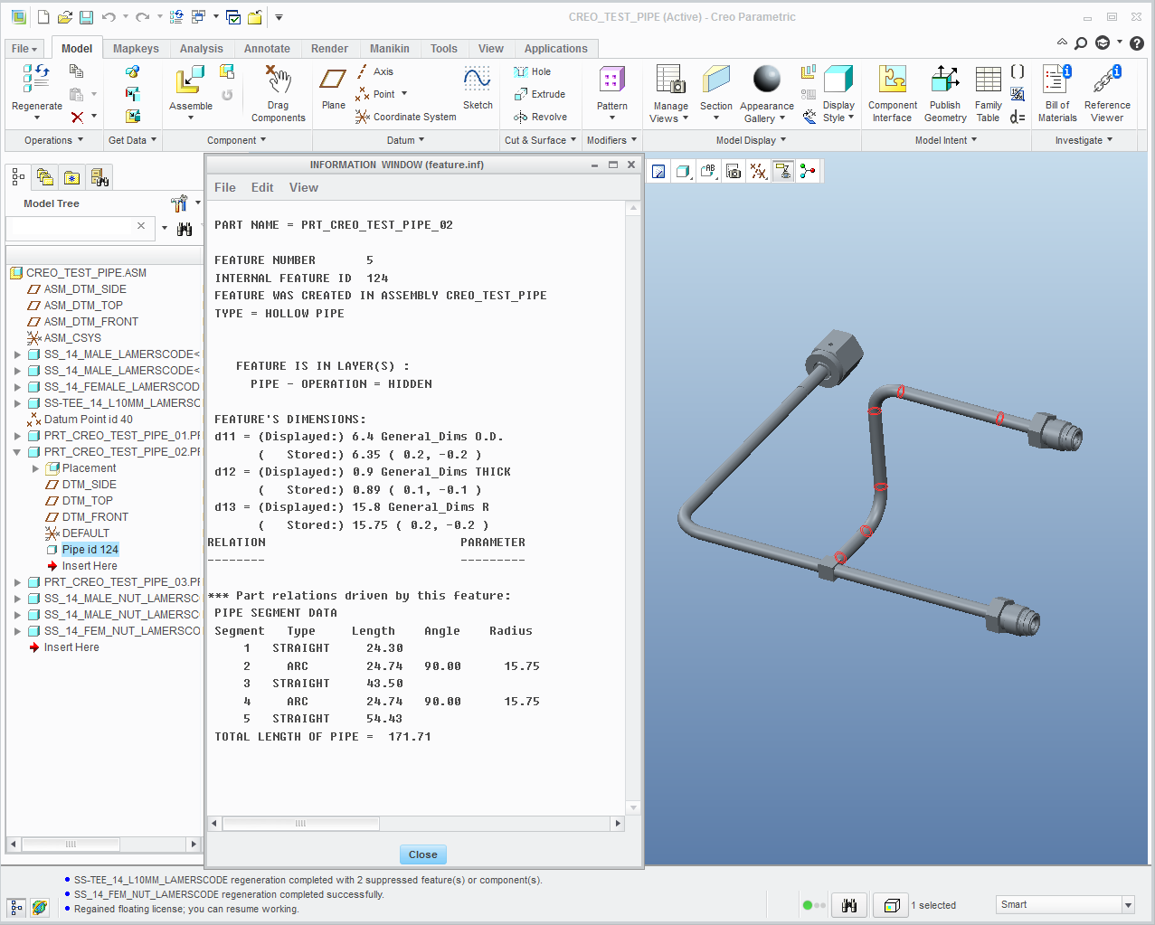
Task: Click the Display Style cube icon
Action: click(838, 80)
